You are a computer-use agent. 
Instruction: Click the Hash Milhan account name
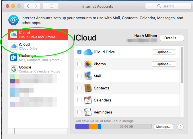pos(146,36)
